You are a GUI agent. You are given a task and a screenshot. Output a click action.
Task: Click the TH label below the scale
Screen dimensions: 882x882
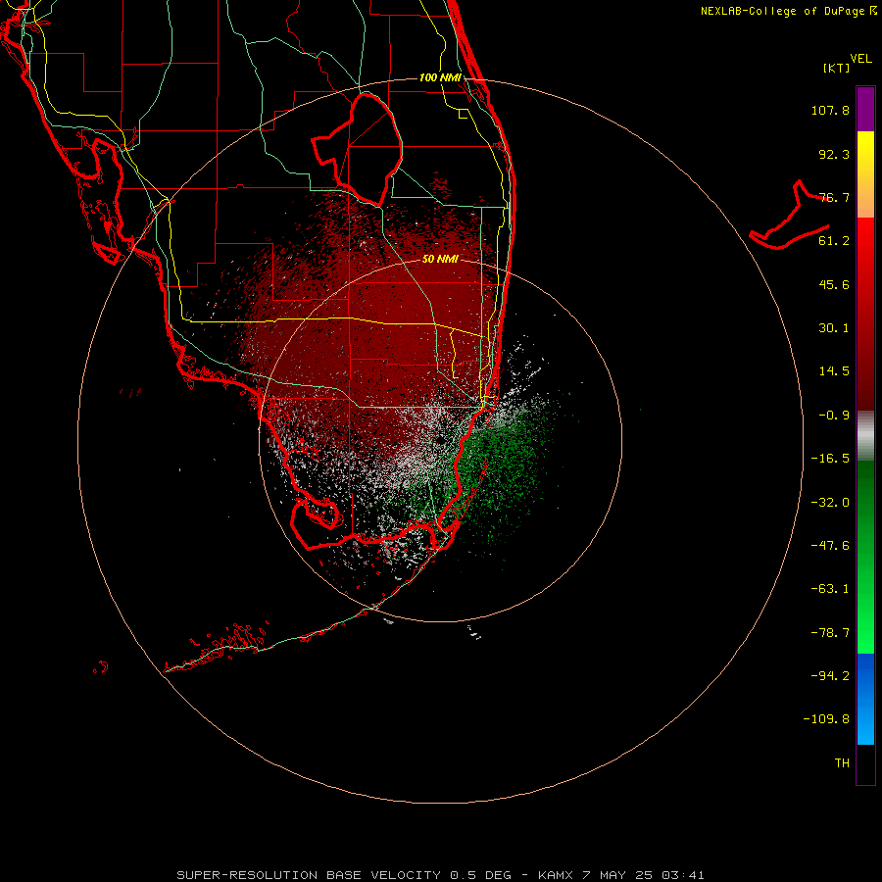(842, 762)
